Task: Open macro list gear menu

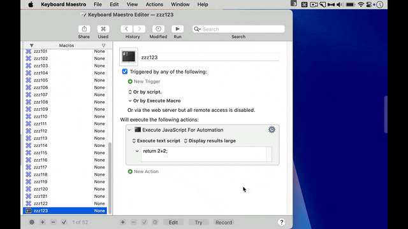Action: pos(32,222)
